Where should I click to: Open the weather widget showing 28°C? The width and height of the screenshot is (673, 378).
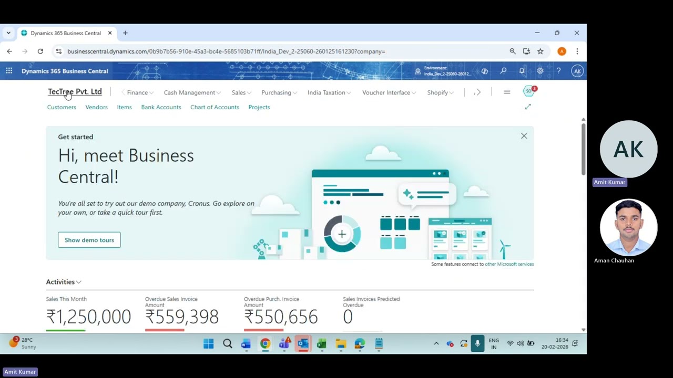tap(23, 343)
